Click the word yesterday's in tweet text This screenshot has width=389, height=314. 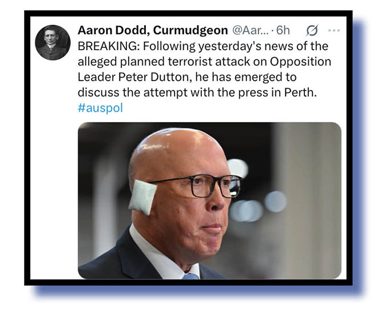[229, 46]
